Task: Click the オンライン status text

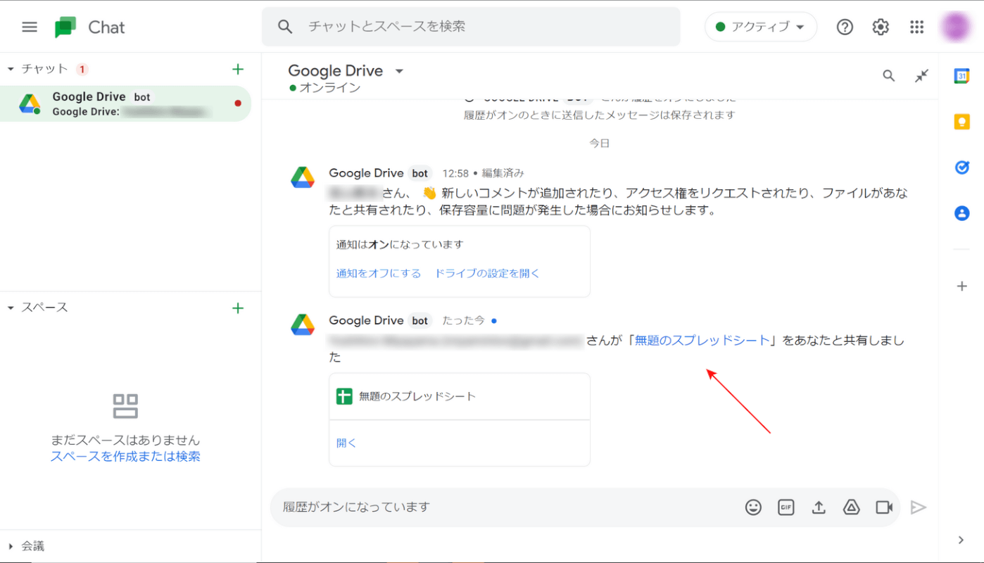Action: click(330, 88)
